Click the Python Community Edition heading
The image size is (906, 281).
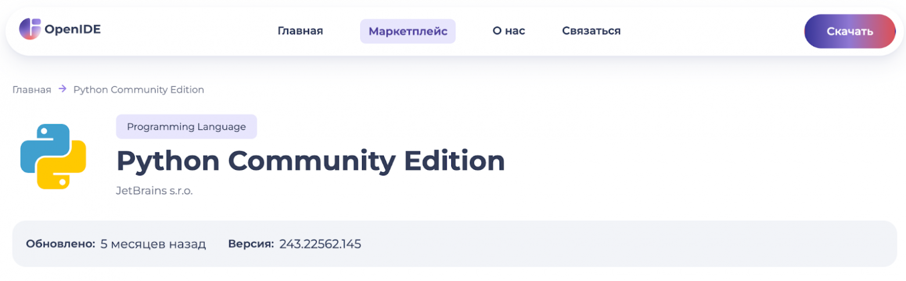(x=311, y=161)
